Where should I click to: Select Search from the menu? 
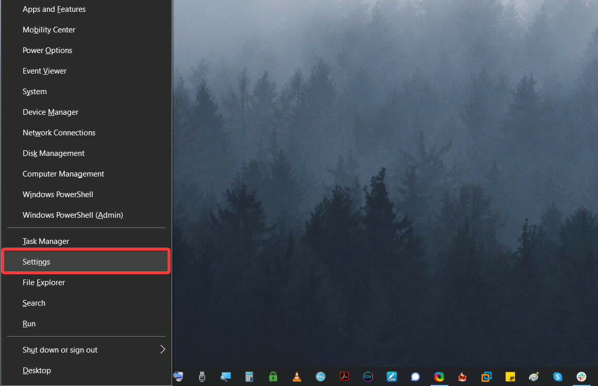(86, 303)
